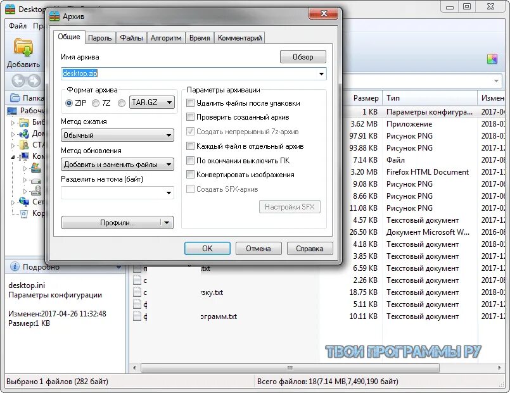Switch to the Алгоритм tab
510x393 pixels.
coord(166,38)
